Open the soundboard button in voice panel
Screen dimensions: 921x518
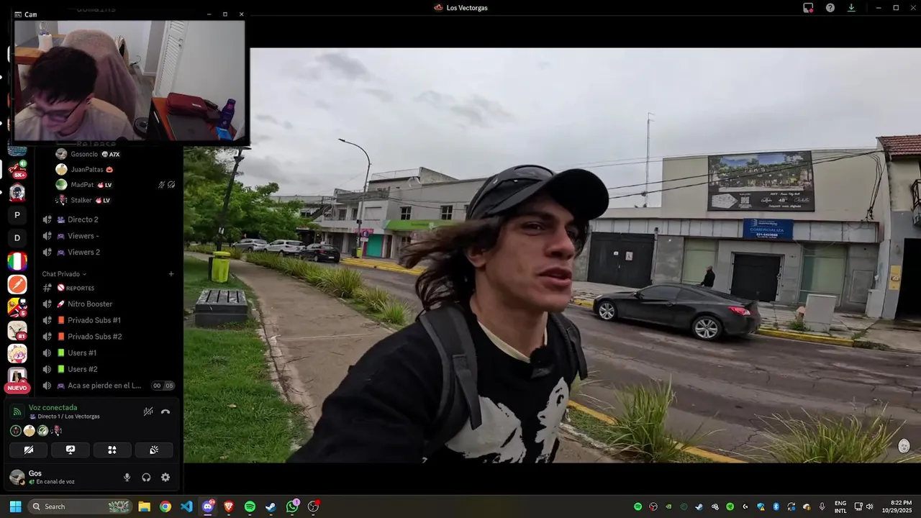click(x=154, y=450)
